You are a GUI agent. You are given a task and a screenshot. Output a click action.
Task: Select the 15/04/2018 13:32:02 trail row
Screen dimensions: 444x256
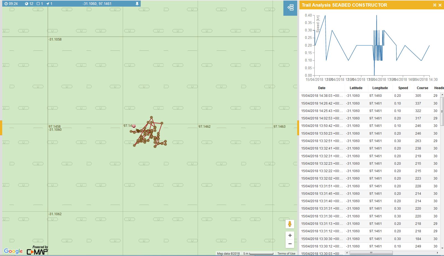369,178
